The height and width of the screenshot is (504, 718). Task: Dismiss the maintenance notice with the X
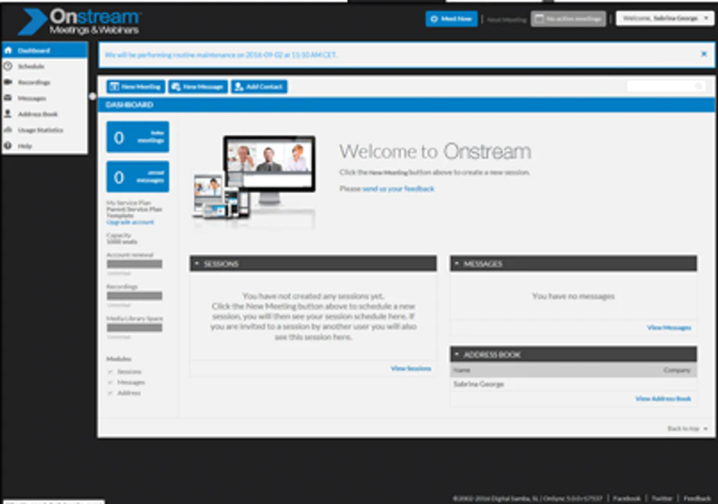click(x=704, y=54)
